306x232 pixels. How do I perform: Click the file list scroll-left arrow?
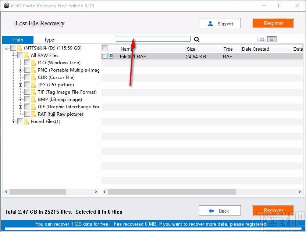click(x=104, y=192)
